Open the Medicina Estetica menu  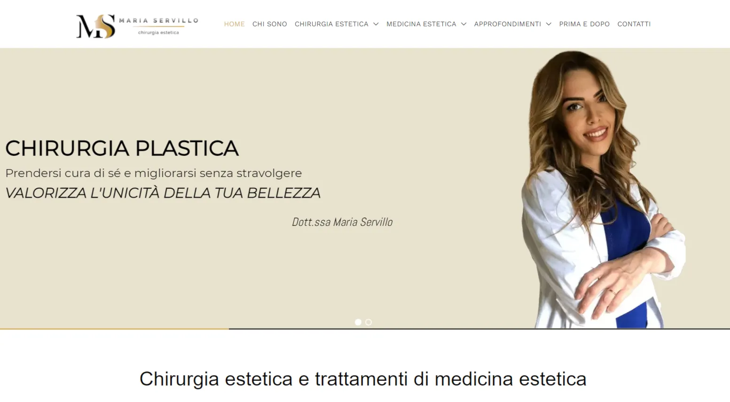[421, 24]
